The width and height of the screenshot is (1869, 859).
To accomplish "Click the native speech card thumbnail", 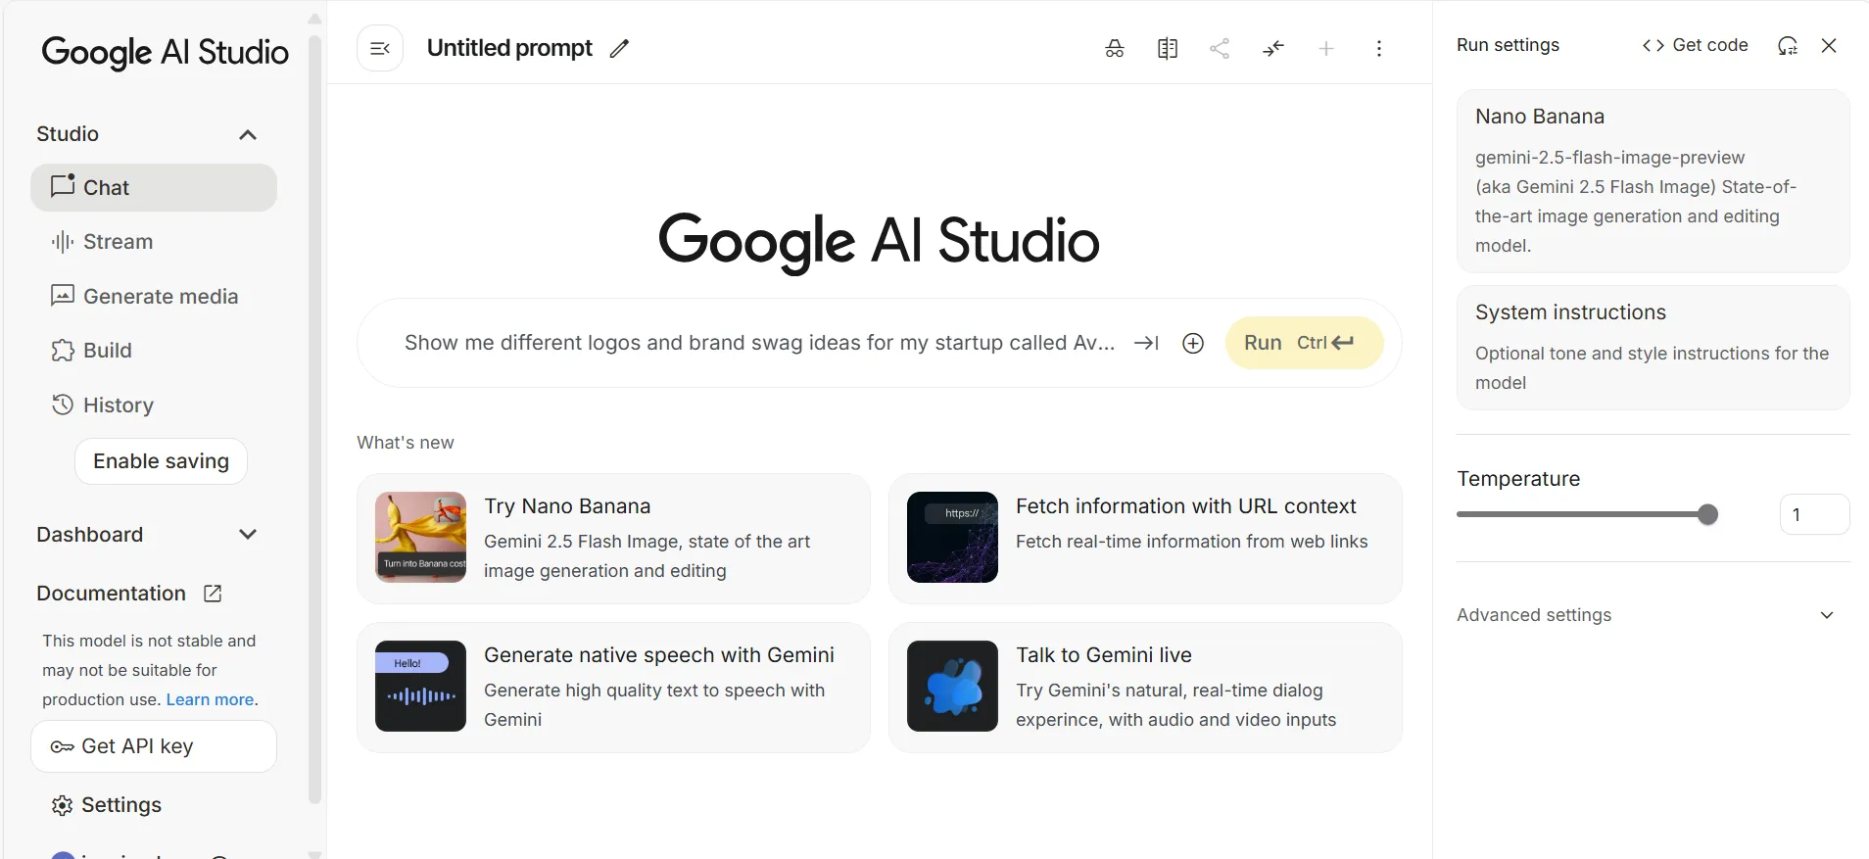I will pyautogui.click(x=420, y=686).
